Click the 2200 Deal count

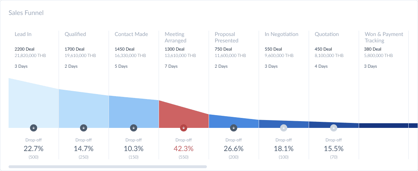[25, 49]
